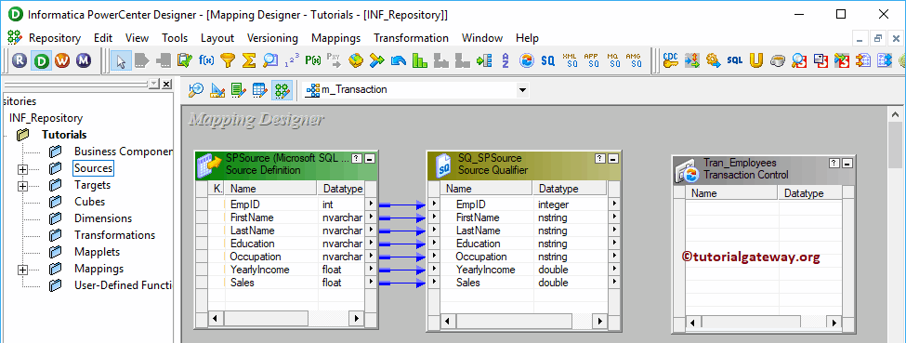Click the green D Designer icon
This screenshot has width=906, height=343.
tap(42, 60)
